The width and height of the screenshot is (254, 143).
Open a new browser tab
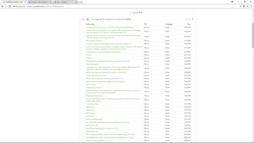click(81, 2)
